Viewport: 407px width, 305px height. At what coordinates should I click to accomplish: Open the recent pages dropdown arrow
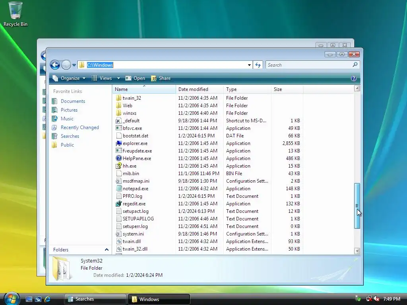[74, 65]
